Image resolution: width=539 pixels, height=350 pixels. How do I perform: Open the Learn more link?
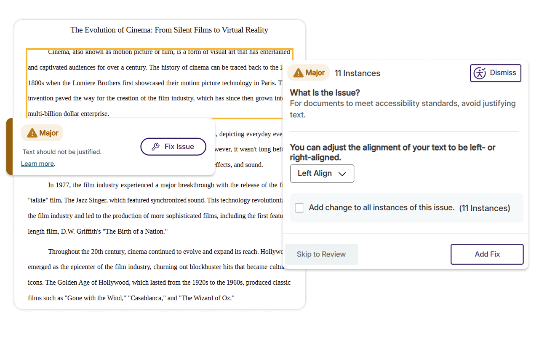point(37,164)
